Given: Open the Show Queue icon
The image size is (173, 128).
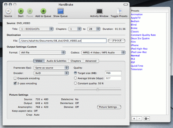Looking at the screenshot, I should [60, 11].
